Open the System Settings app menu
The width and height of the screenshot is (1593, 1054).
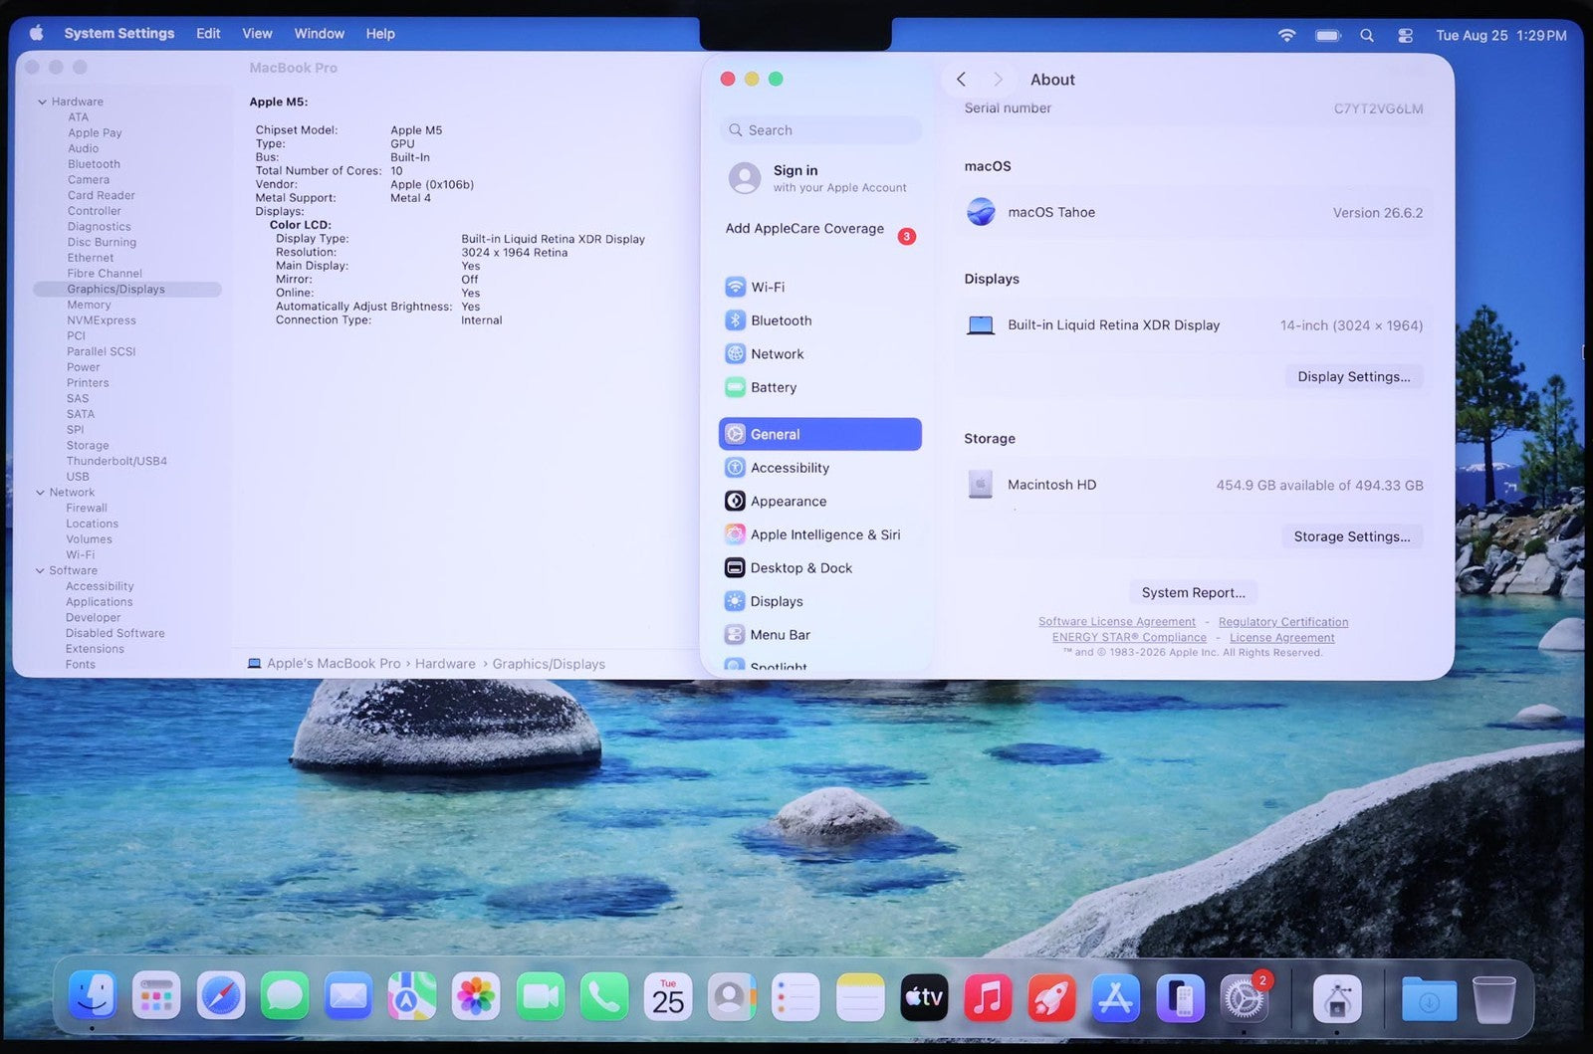(119, 34)
